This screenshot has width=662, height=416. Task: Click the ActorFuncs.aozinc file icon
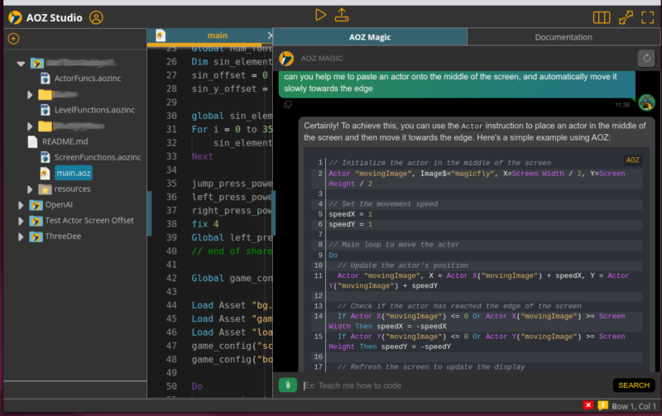point(45,79)
